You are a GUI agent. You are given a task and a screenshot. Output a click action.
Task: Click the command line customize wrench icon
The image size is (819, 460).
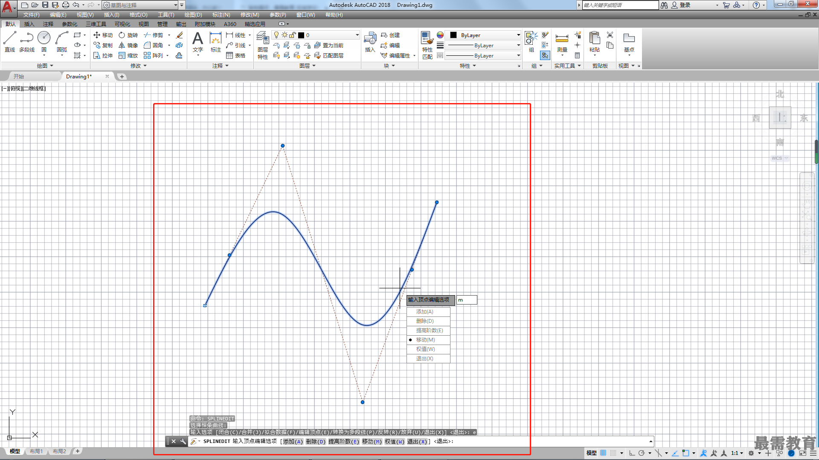pos(183,441)
